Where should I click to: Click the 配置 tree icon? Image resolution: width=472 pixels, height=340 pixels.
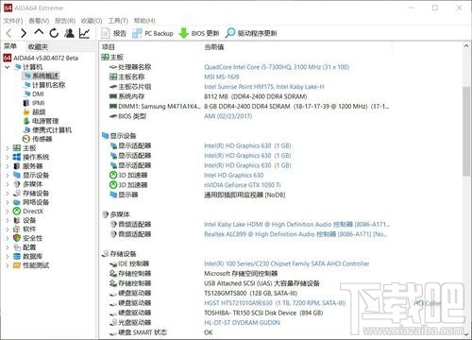17,247
